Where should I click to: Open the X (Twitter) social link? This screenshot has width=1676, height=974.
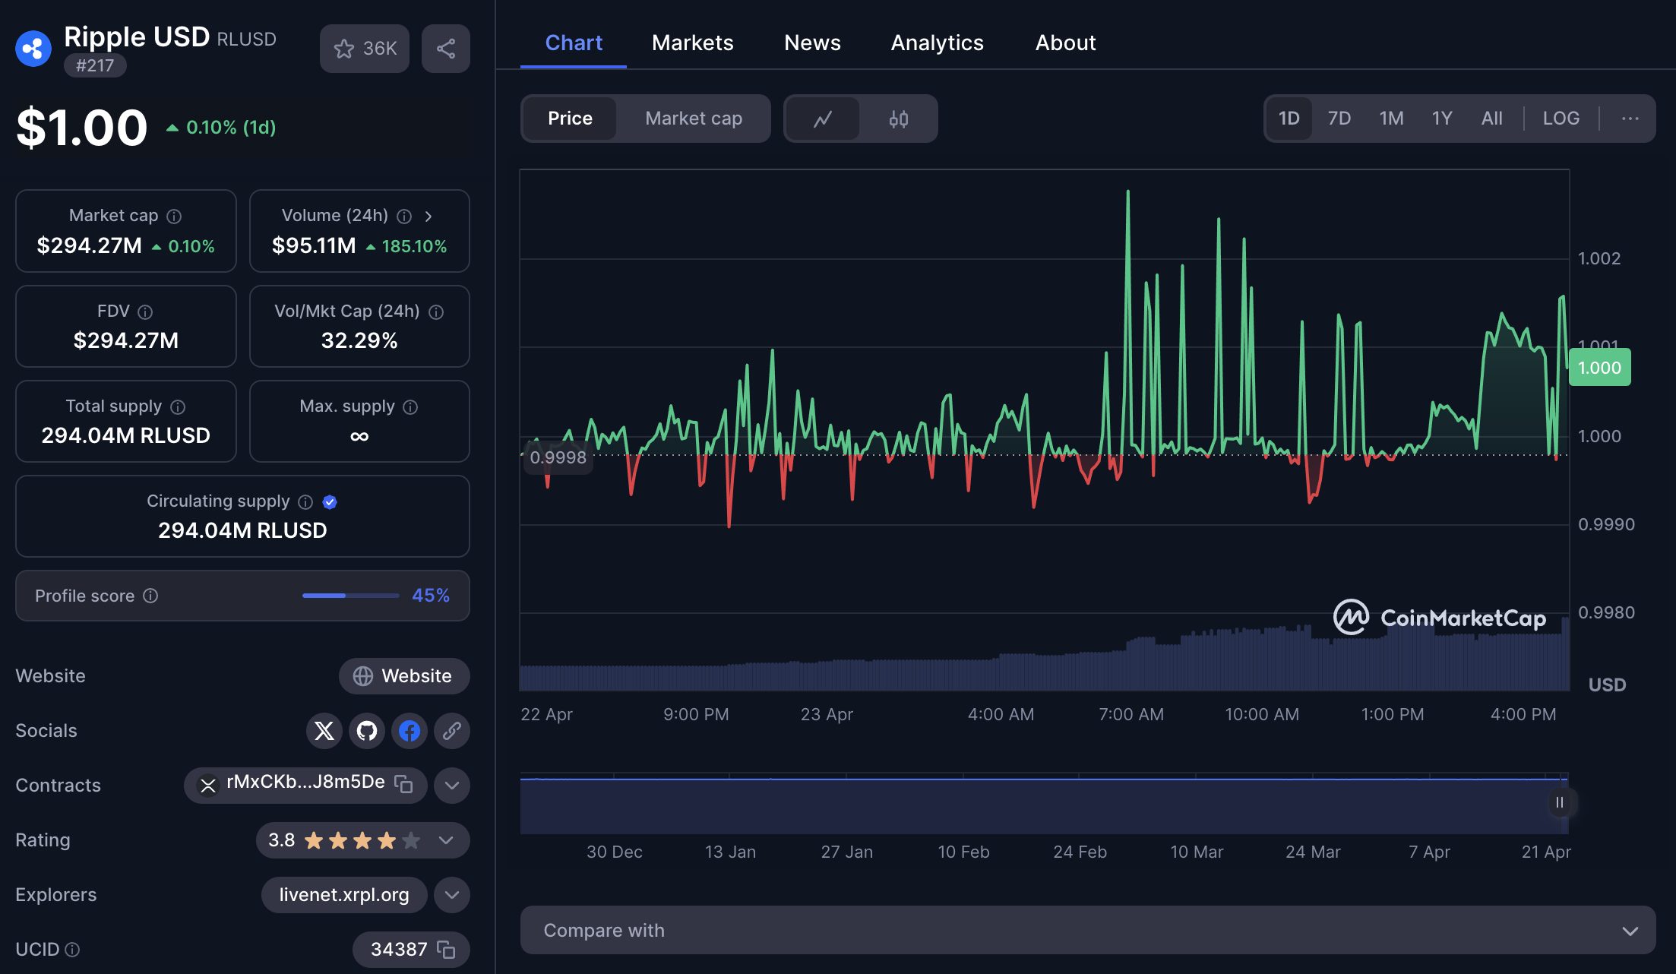tap(324, 731)
